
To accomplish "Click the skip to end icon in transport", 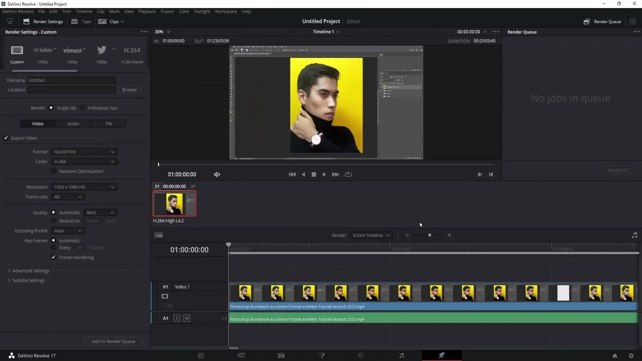I will tap(336, 174).
